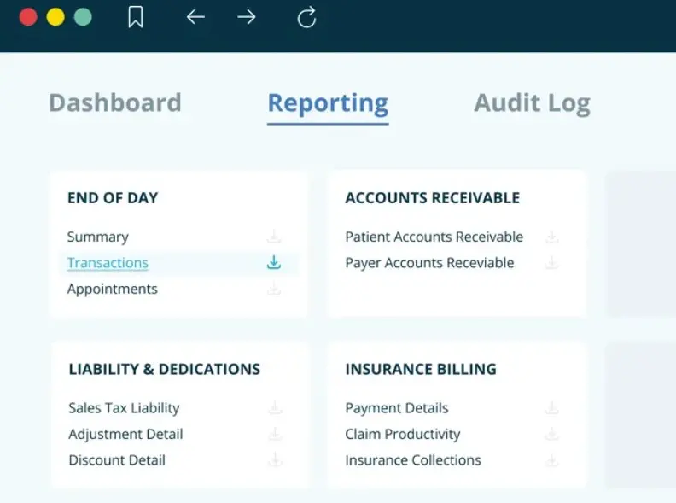Open Adjustment Detail report
Image resolution: width=676 pixels, height=503 pixels.
(125, 434)
